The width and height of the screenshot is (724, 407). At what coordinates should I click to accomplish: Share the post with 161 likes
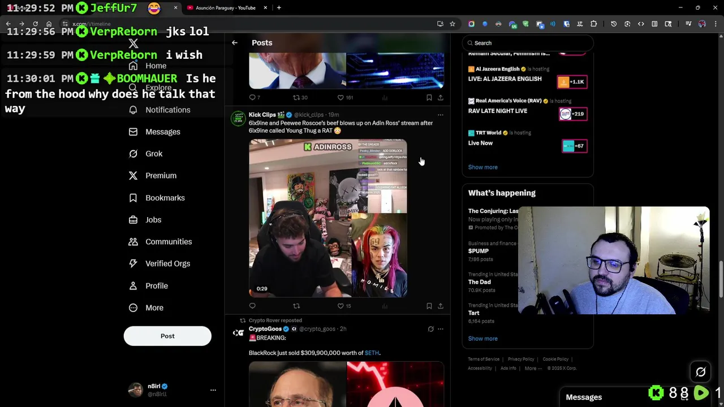point(441,97)
